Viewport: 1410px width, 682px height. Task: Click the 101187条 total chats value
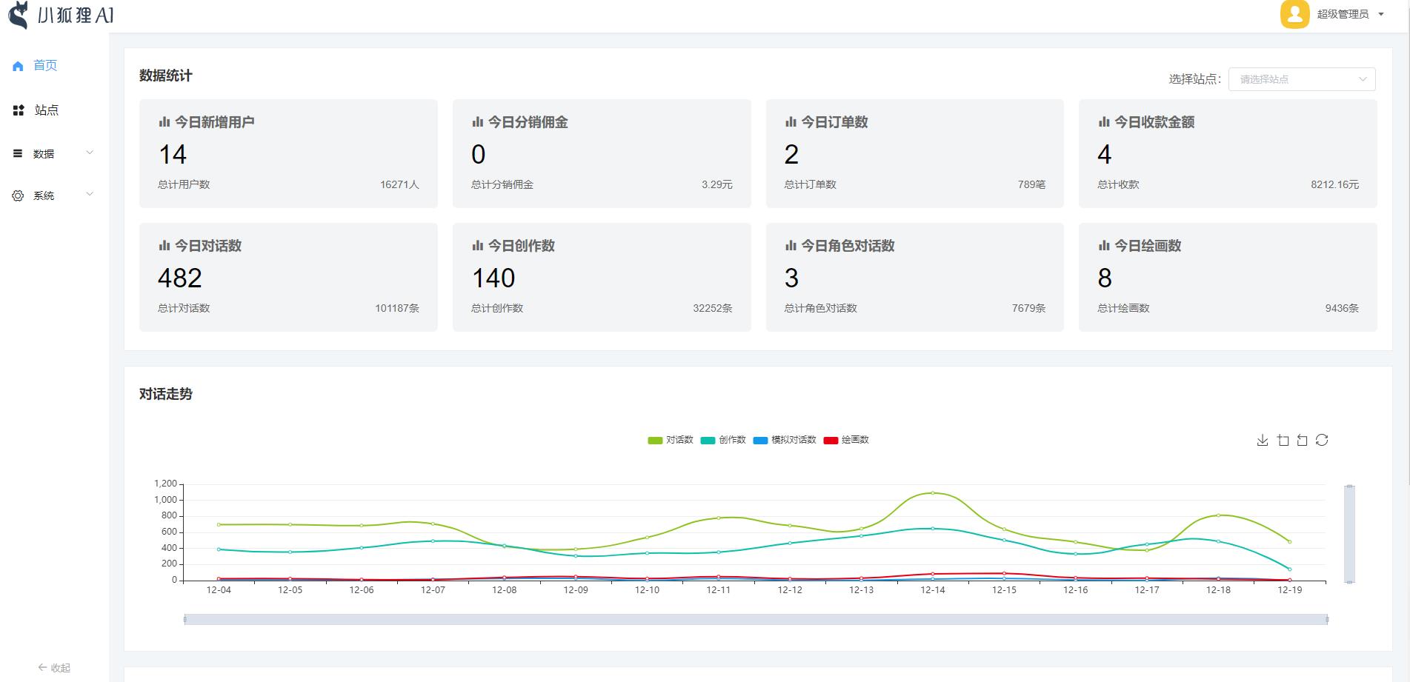click(397, 308)
